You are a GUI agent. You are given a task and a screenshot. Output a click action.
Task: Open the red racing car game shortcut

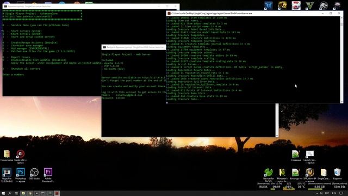click(296, 5)
